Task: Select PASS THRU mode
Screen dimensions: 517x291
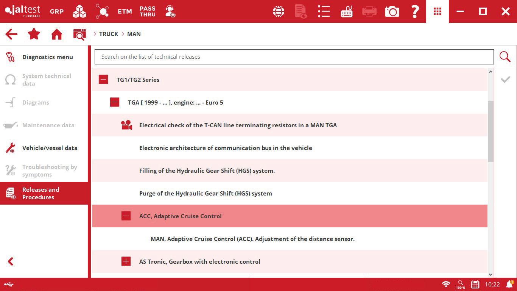Action: (148, 11)
